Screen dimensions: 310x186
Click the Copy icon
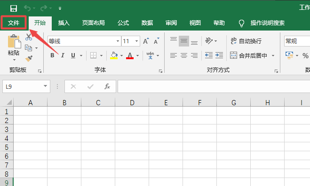(x=29, y=48)
